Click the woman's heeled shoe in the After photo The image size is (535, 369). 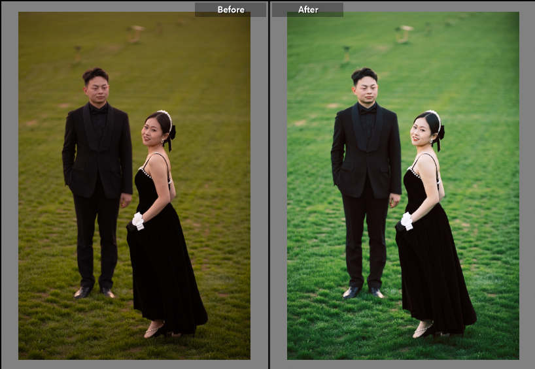pyautogui.click(x=422, y=329)
